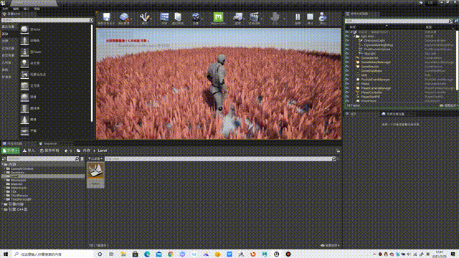The image size is (459, 258).
Task: Stop the running play session
Action: pos(310,17)
